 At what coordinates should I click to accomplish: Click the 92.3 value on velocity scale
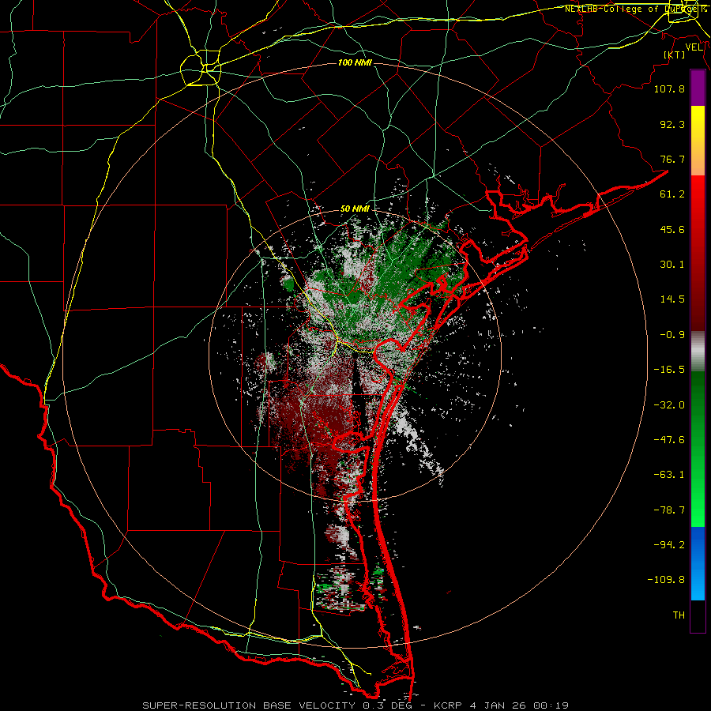click(672, 124)
